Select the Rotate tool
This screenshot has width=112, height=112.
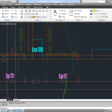(6, 11)
